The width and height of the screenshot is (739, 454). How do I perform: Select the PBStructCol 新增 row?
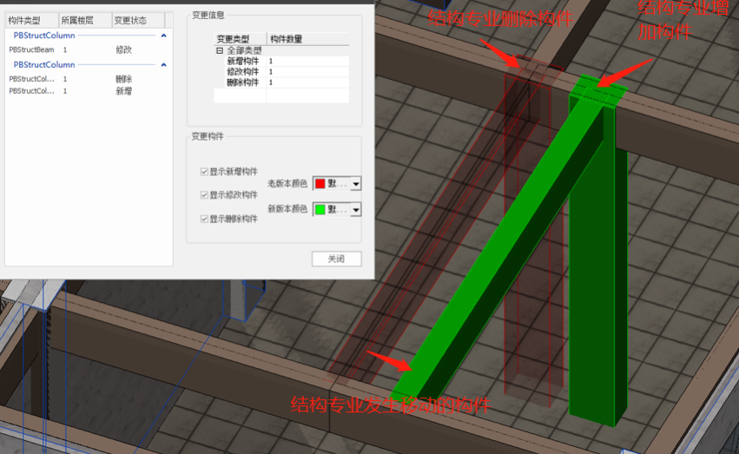88,91
